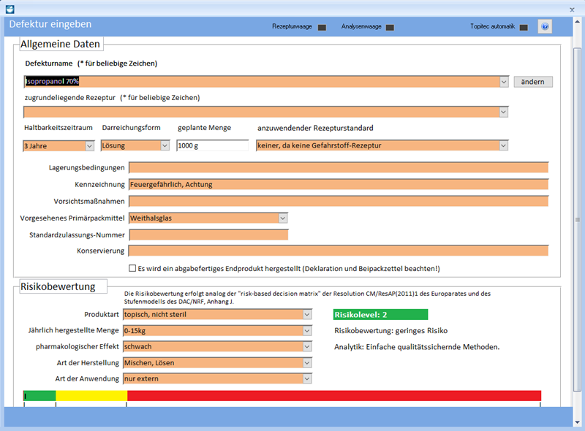This screenshot has height=431, width=585.
Task: Click the geplante Menge input field
Action: tap(212, 145)
